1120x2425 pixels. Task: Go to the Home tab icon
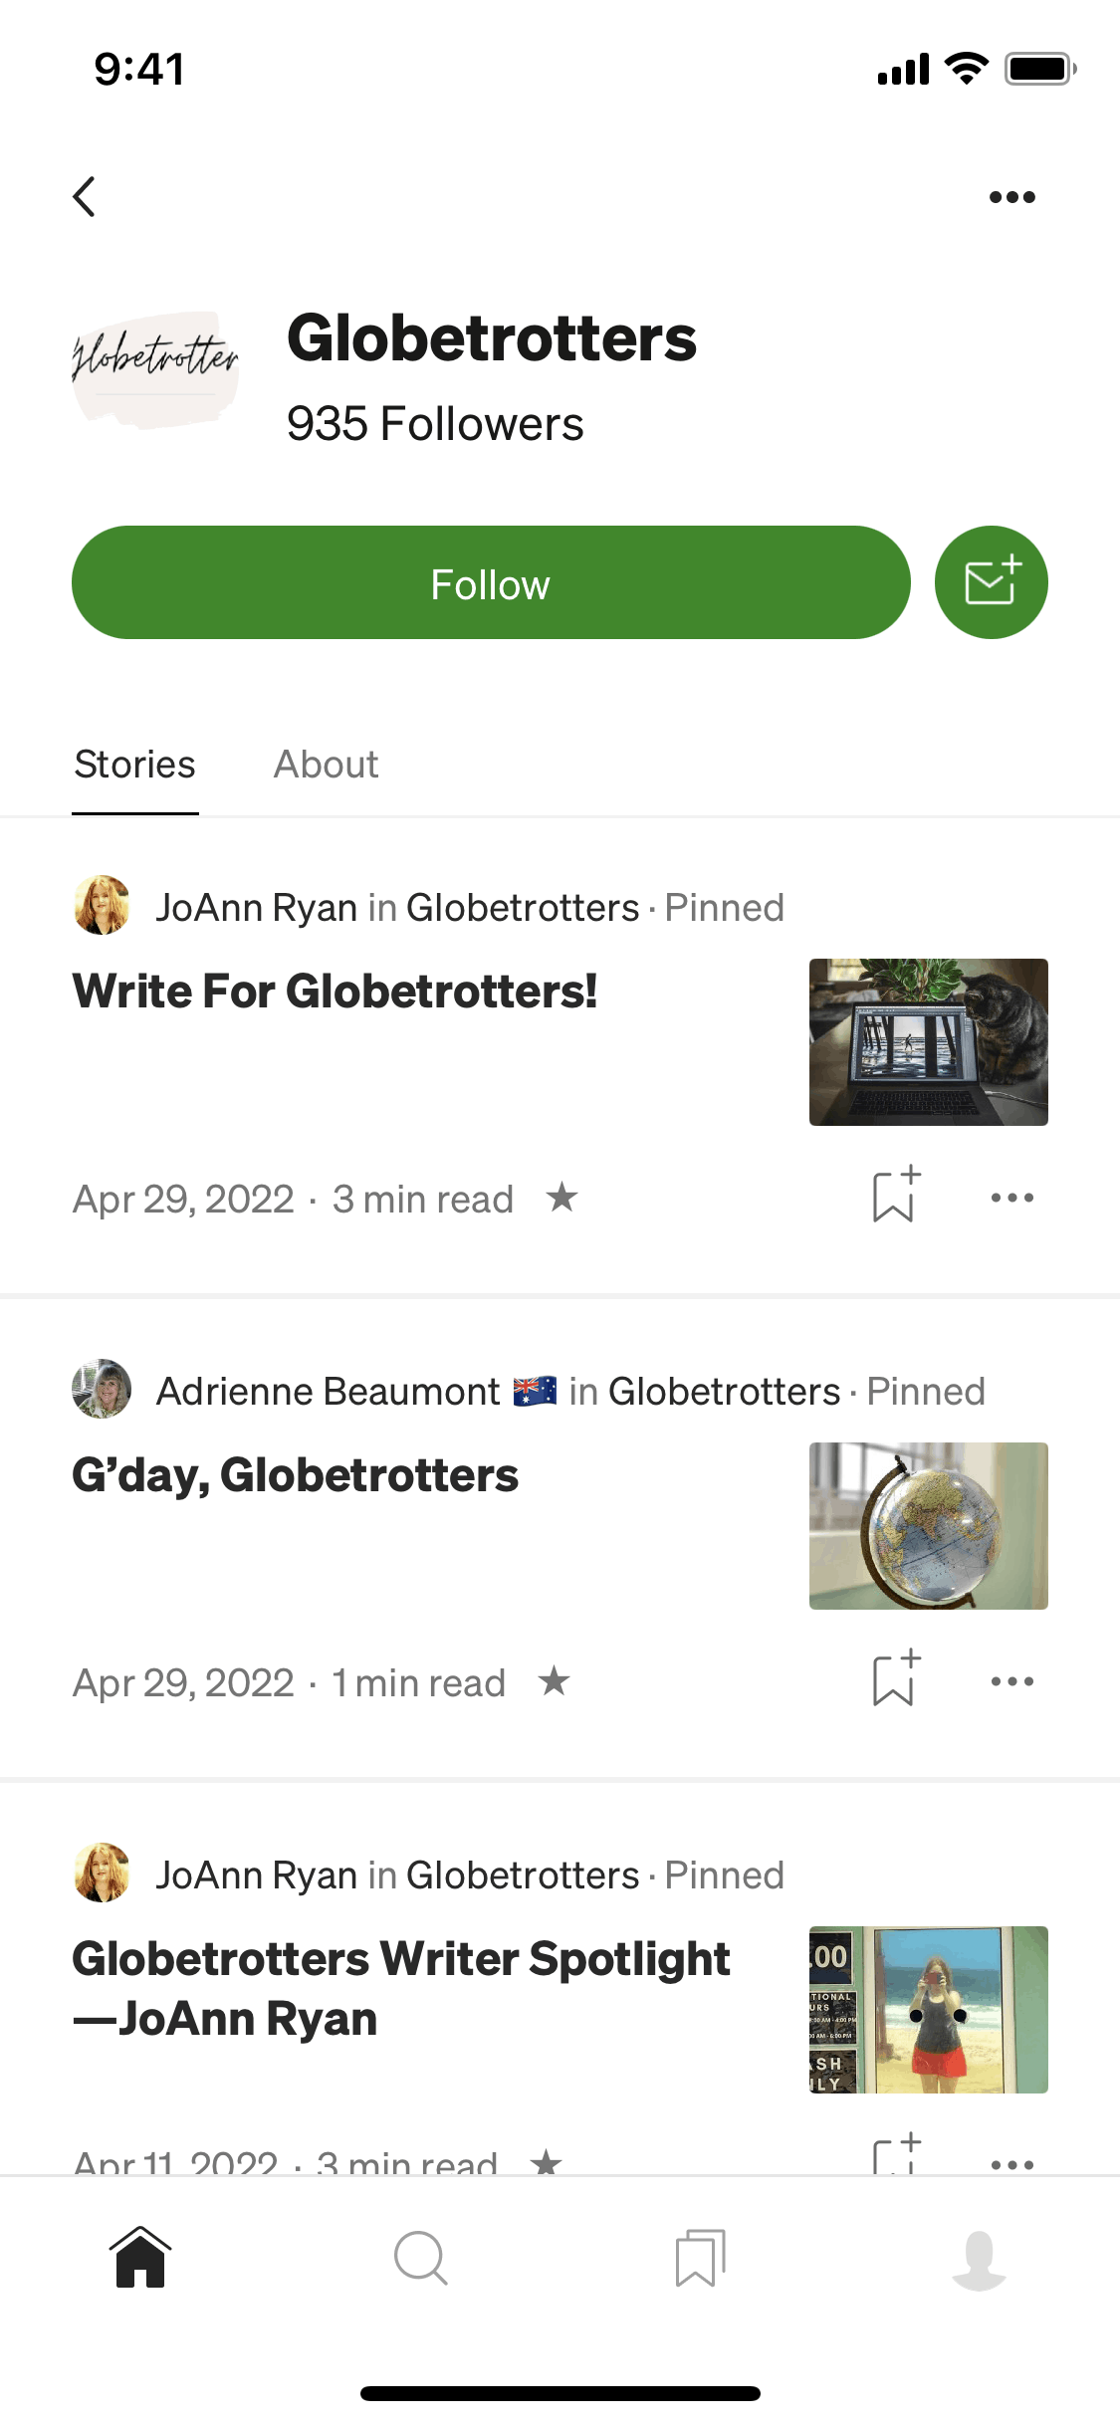[140, 2258]
